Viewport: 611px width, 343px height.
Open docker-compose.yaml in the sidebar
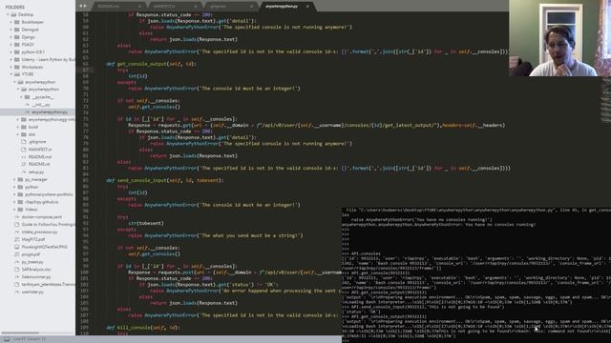coord(42,216)
